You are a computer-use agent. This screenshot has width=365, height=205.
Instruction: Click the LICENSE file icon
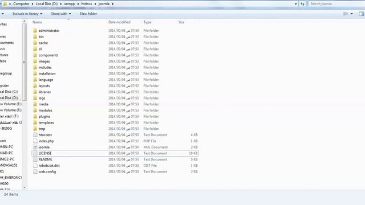(35, 153)
